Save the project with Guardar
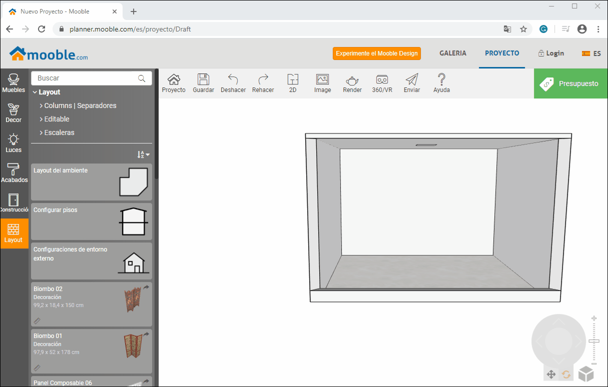Viewport: 608px width, 387px height. tap(203, 83)
